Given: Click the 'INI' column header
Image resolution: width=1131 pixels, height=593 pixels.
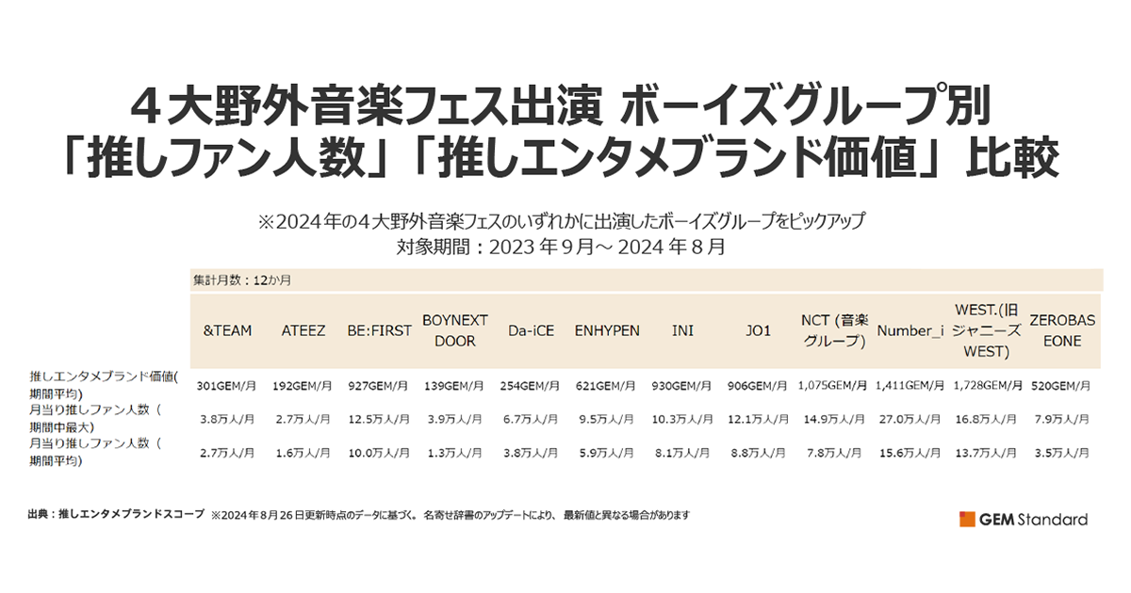Looking at the screenshot, I should 682,330.
